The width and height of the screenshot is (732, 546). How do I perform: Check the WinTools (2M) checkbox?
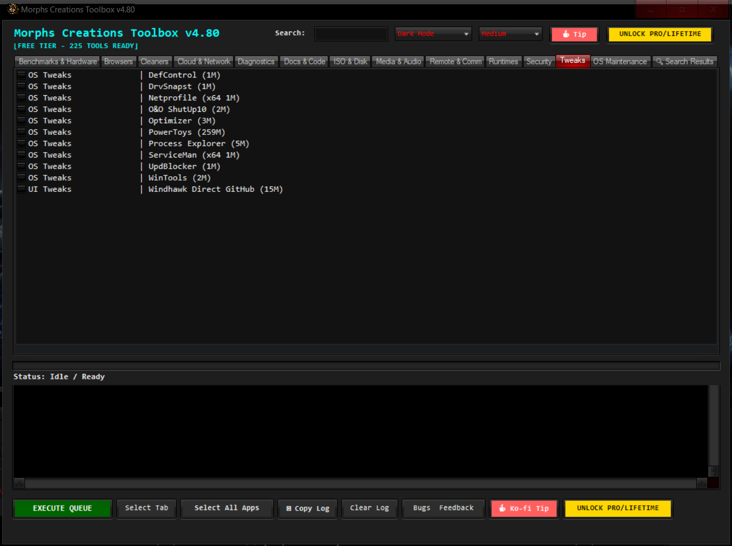coord(21,178)
